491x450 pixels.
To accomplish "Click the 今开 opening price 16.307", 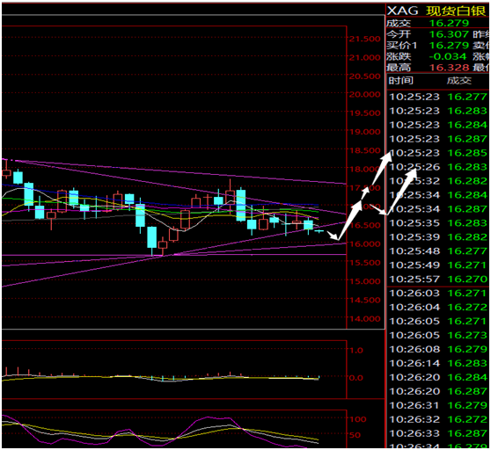I will [x=449, y=34].
